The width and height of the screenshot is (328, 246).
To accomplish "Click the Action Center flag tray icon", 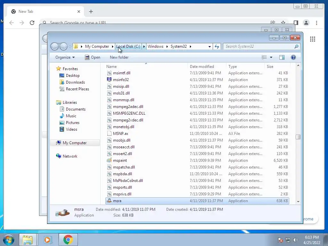I will point(280,240).
